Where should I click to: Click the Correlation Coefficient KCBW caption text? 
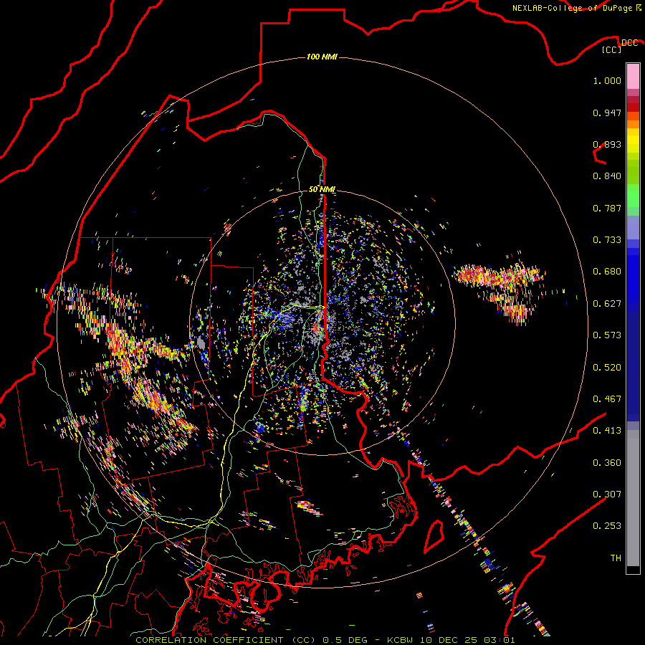coord(325,640)
